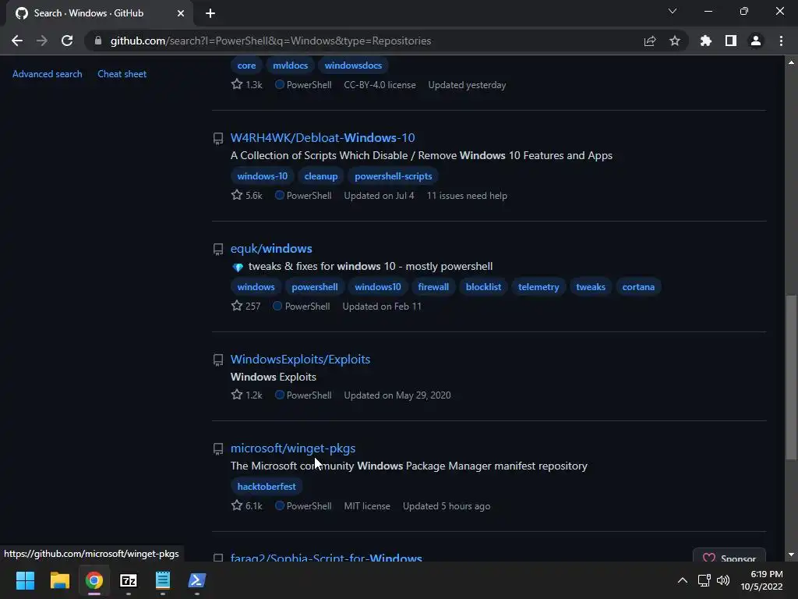Select the 'windows-10' topic tag
The image size is (798, 599).
(x=262, y=176)
